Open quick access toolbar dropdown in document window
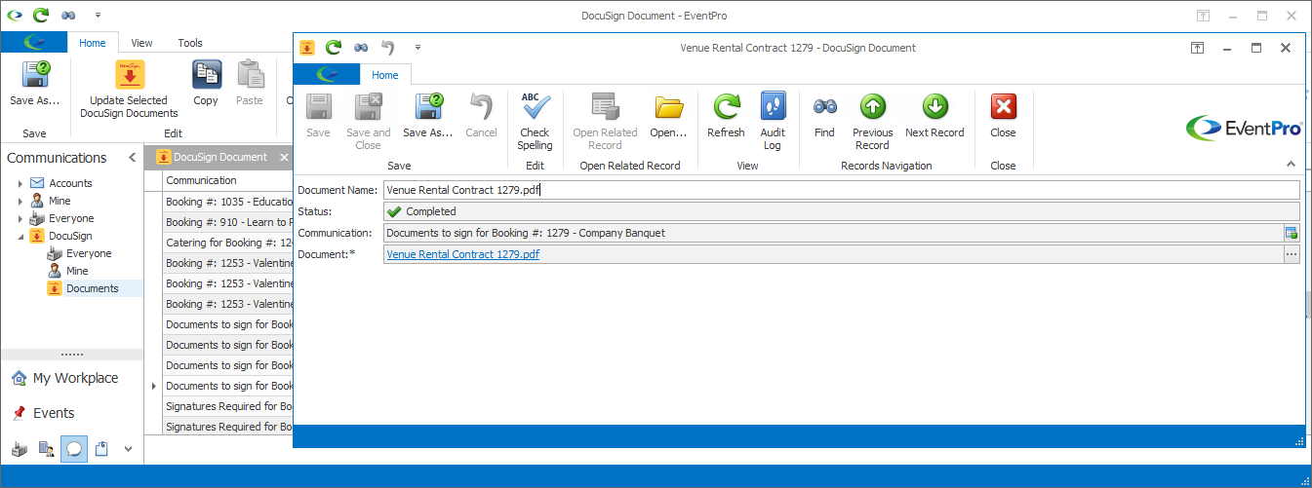 pos(417,47)
